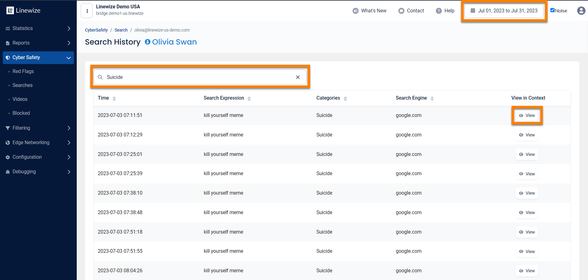The width and height of the screenshot is (588, 280).
Task: Open the three-dot menu beside Linewize Demo USA
Action: [x=87, y=11]
